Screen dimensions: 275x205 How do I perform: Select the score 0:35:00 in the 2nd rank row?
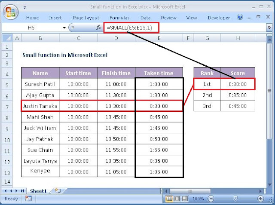[x=238, y=95]
